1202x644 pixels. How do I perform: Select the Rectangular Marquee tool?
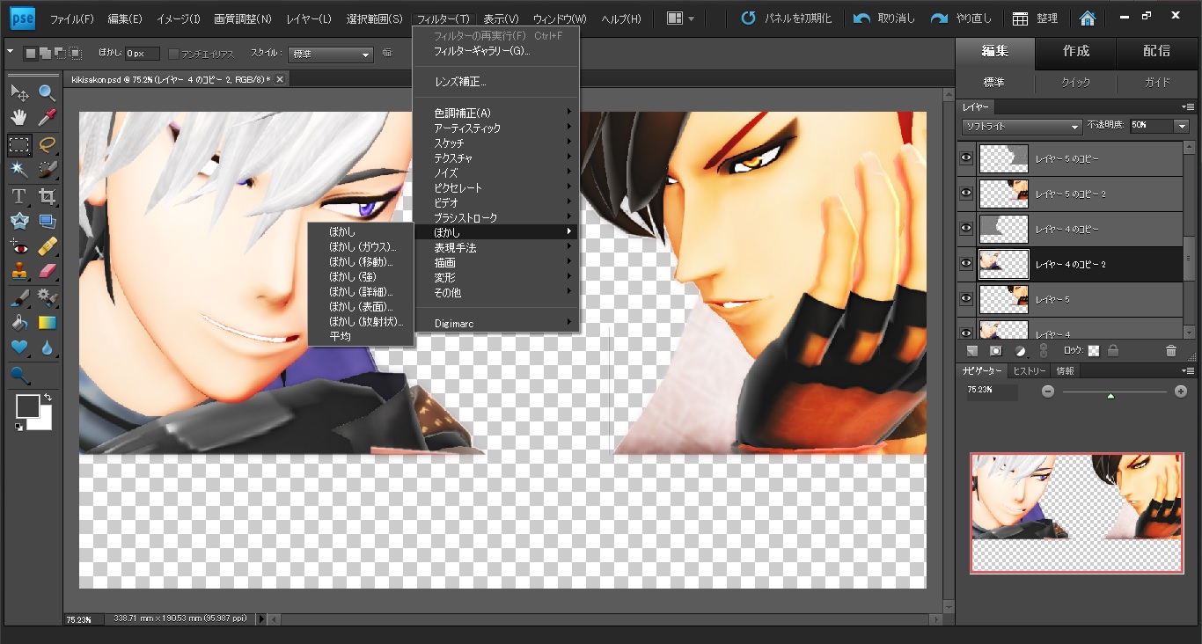click(19, 143)
